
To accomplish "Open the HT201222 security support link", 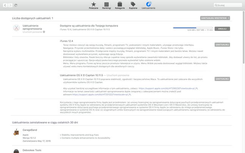I will 102,95.
